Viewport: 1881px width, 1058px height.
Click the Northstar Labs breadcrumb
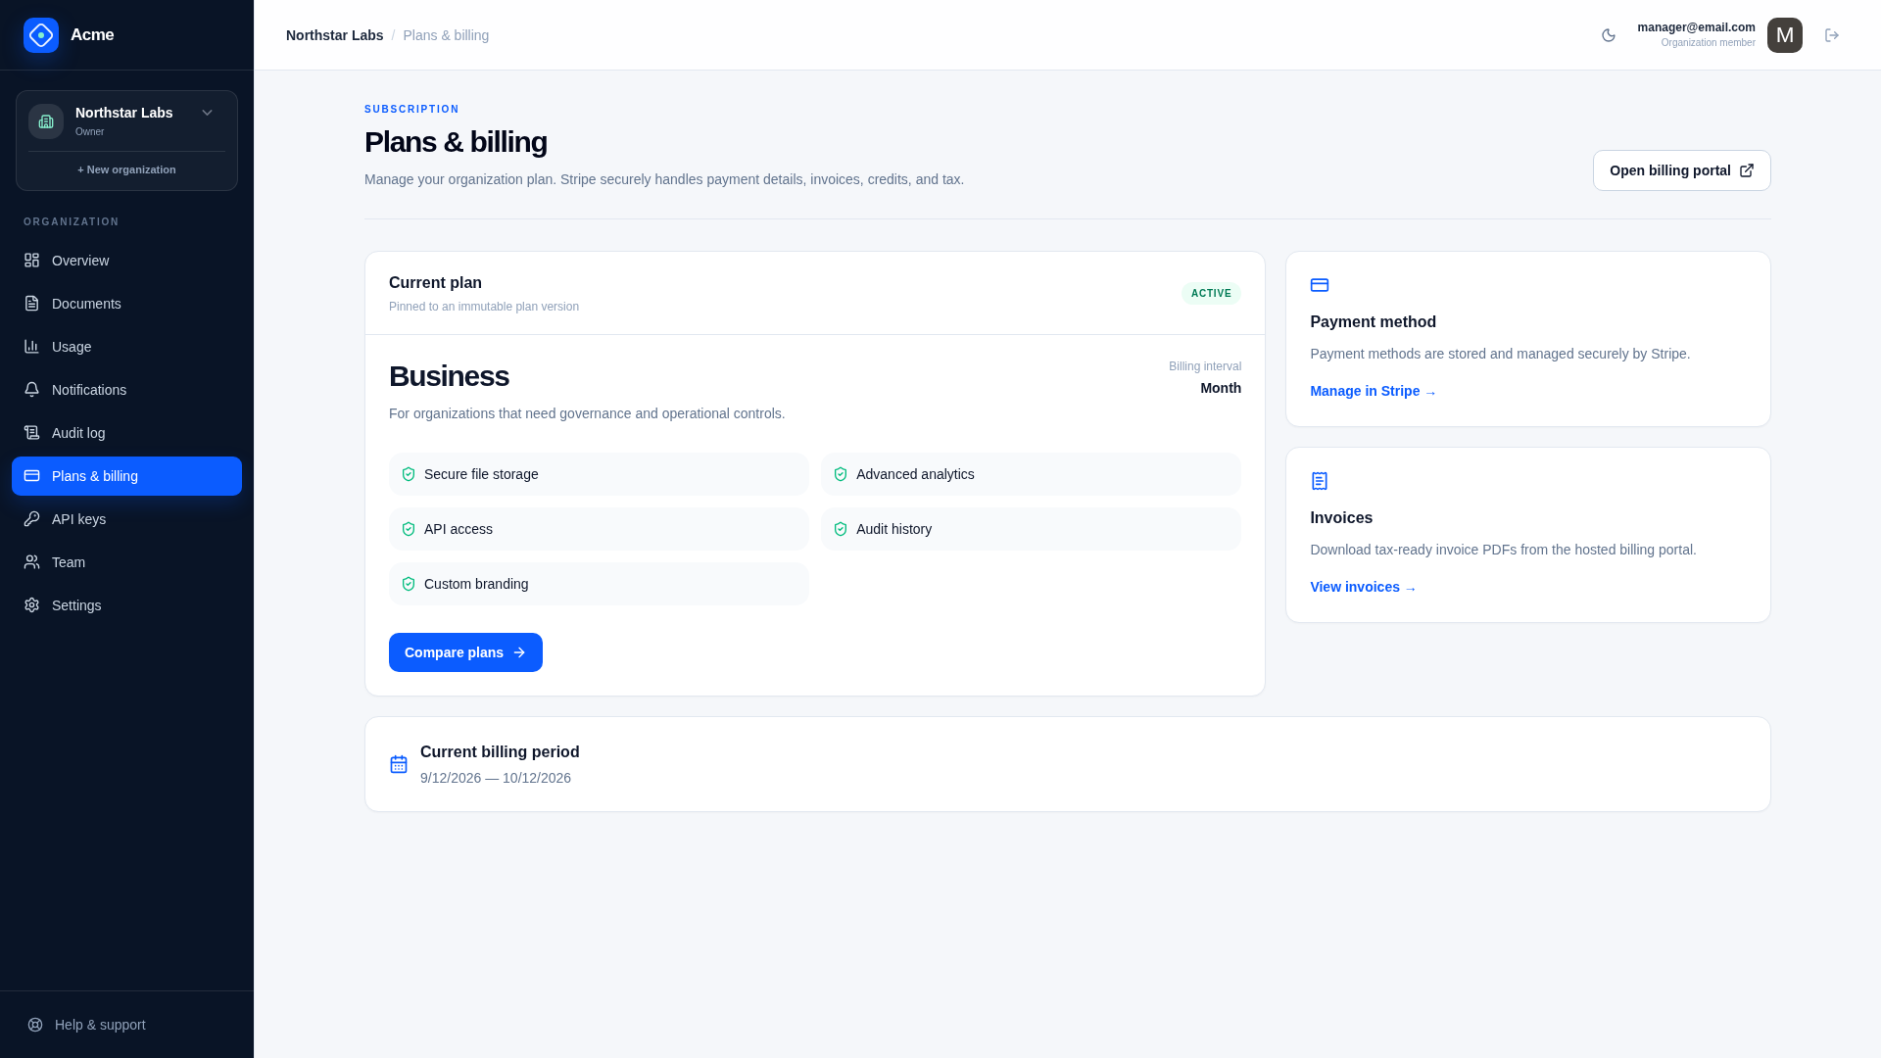(334, 35)
